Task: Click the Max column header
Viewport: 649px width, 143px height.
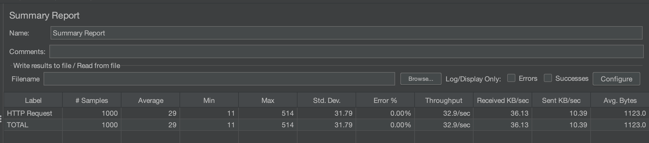Action: (x=268, y=101)
